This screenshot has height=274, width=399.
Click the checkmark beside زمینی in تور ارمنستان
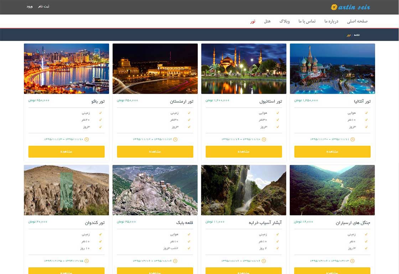[x=189, y=113]
